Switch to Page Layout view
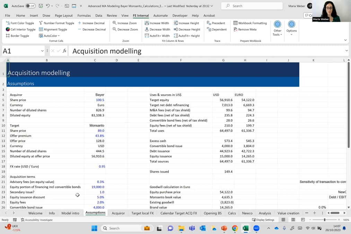This screenshot has height=234, width=351. pos(293,220)
